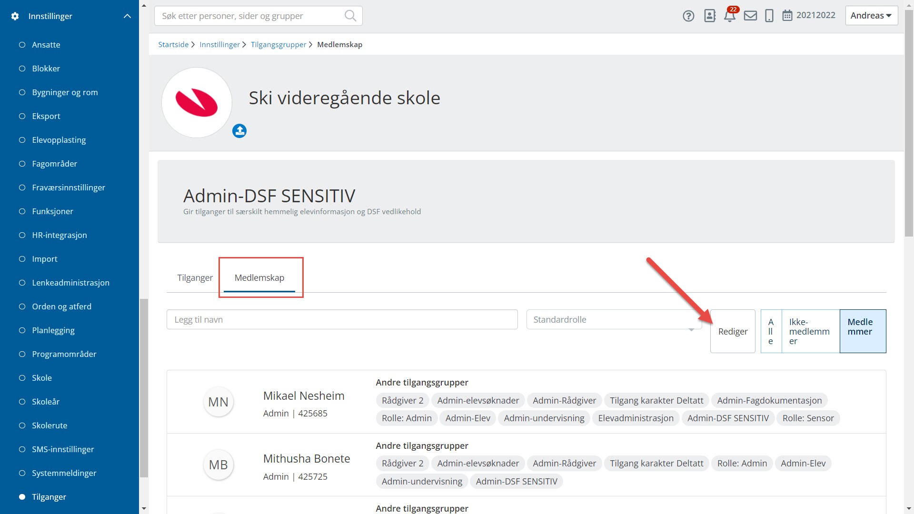Show all with the Alle filter
914x514 pixels.
coord(771,331)
